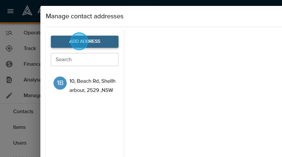
Task: Open Items under Manage
Action: pos(19,127)
